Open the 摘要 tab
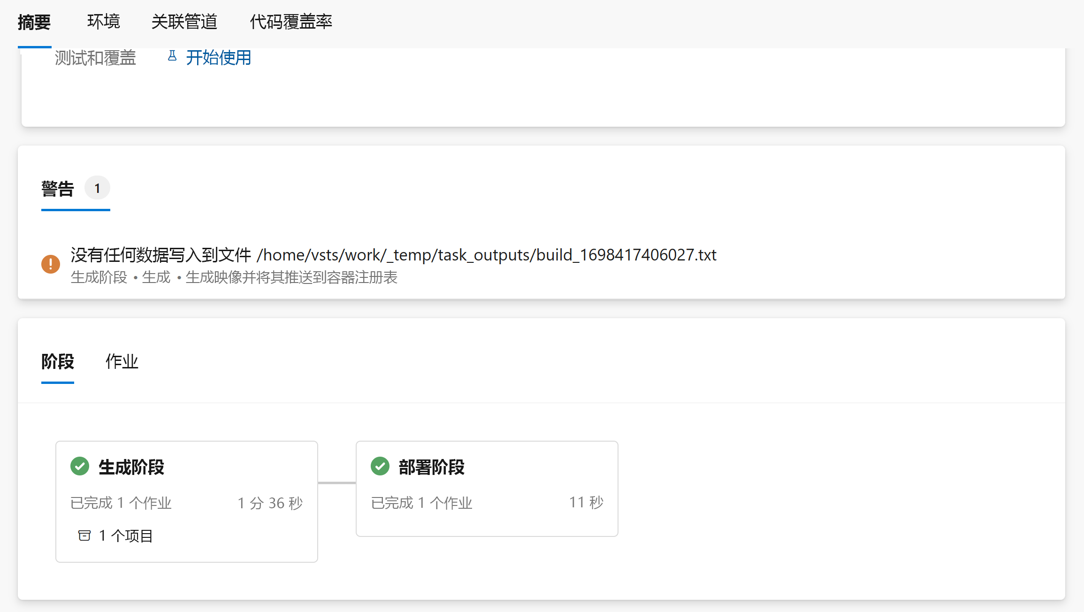Image resolution: width=1084 pixels, height=612 pixels. click(x=34, y=22)
